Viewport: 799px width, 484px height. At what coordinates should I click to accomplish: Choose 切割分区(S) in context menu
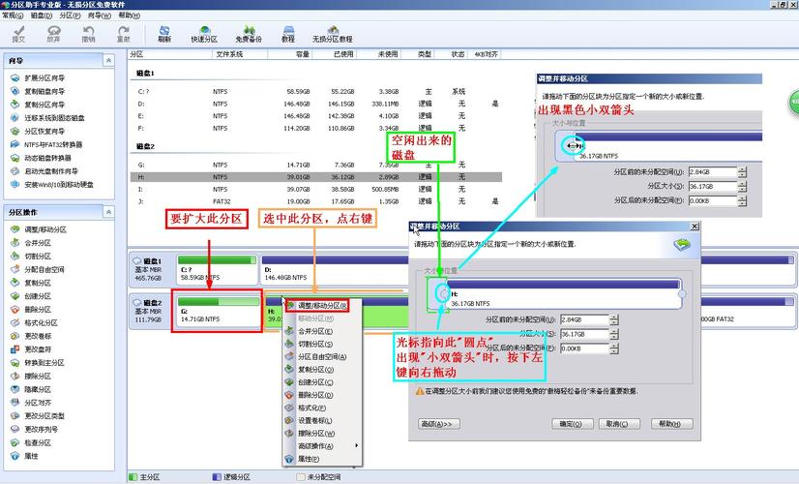322,344
